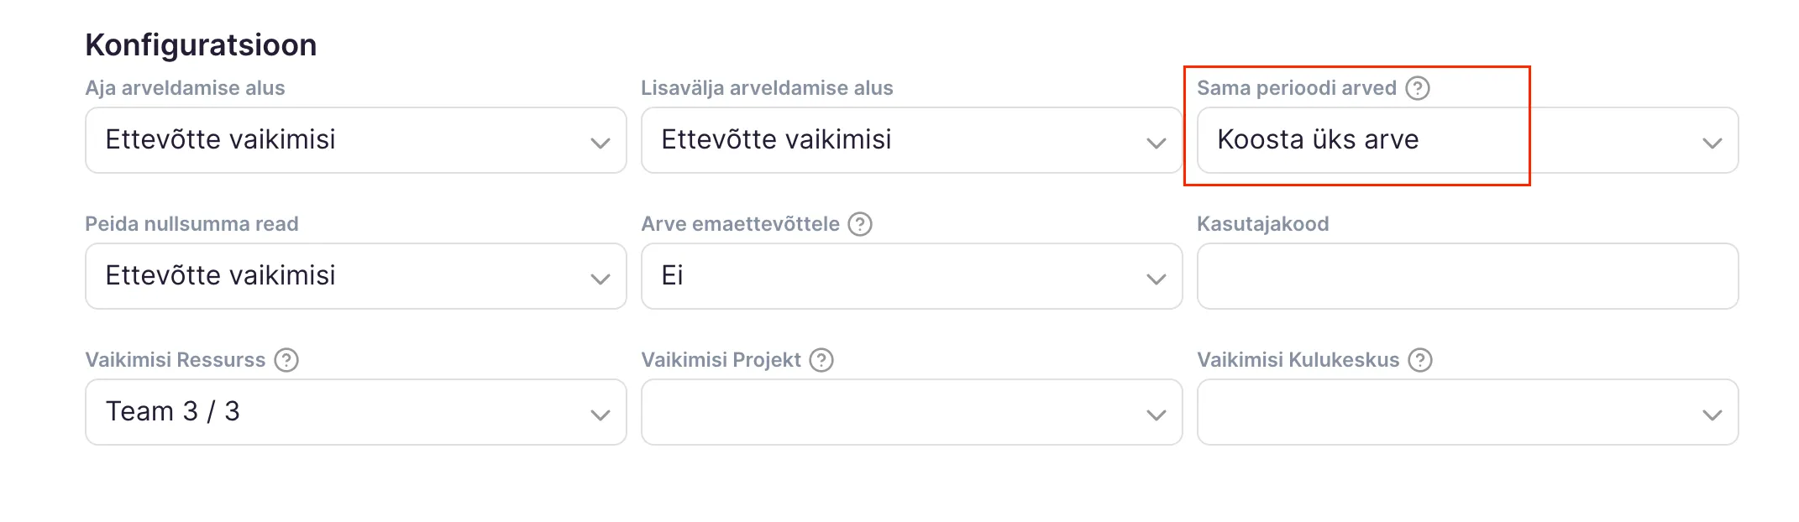Show the Vaikimisi Ressurss help tooltip
Viewport: 1799px width, 522px height.
(x=286, y=360)
